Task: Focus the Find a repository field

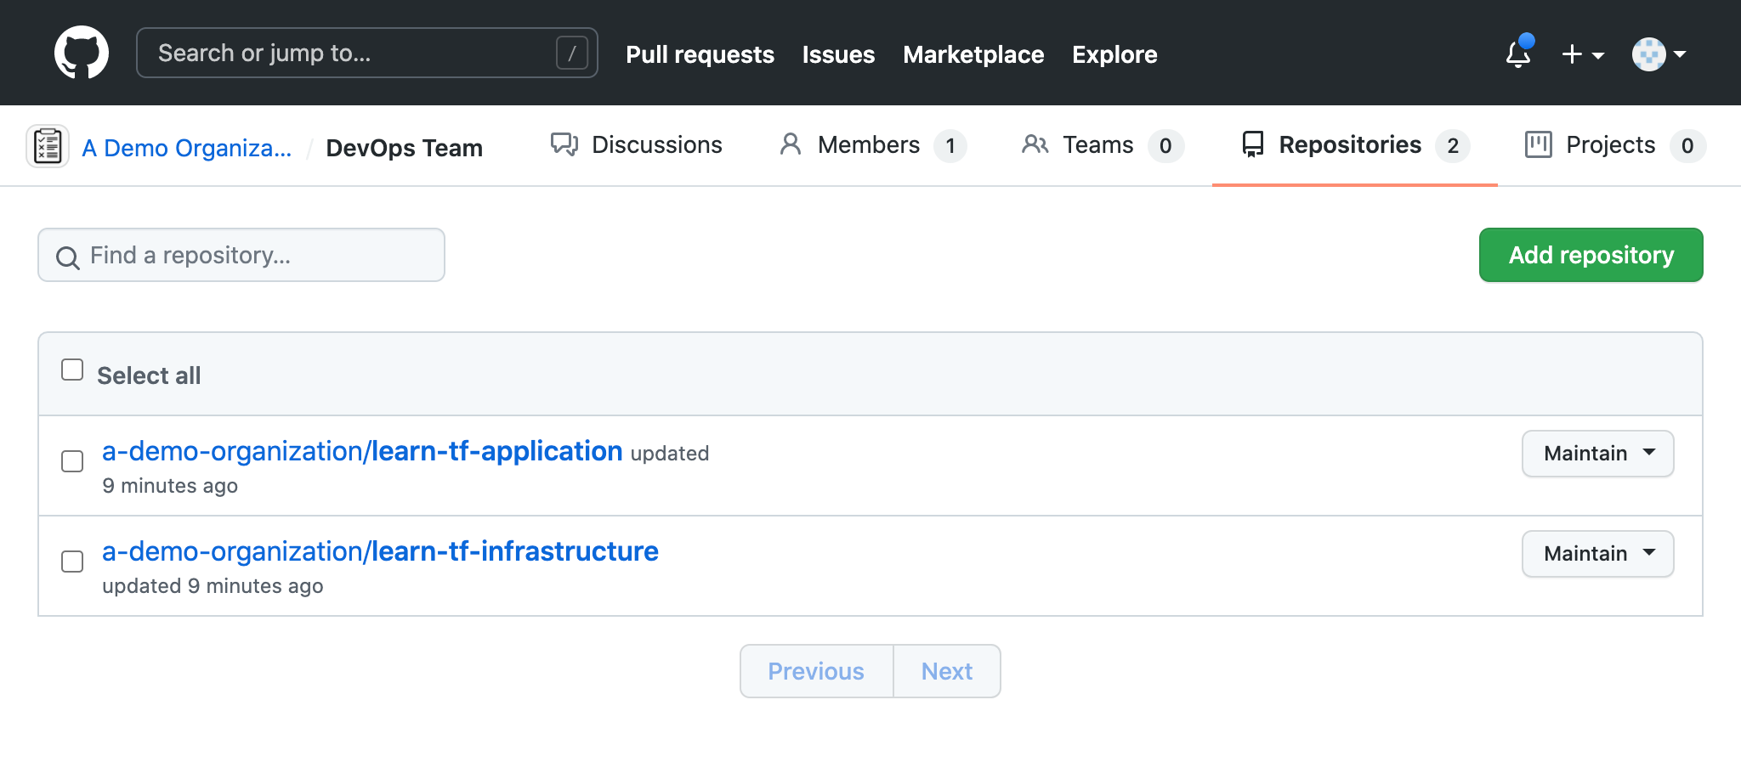Action: [241, 255]
